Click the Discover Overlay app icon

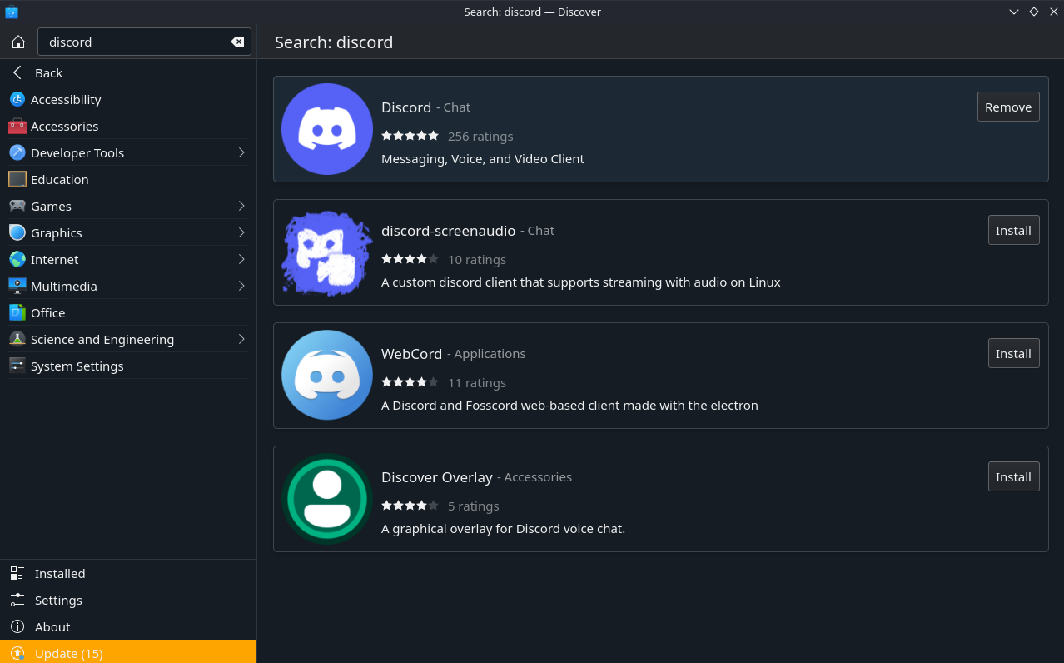click(326, 499)
